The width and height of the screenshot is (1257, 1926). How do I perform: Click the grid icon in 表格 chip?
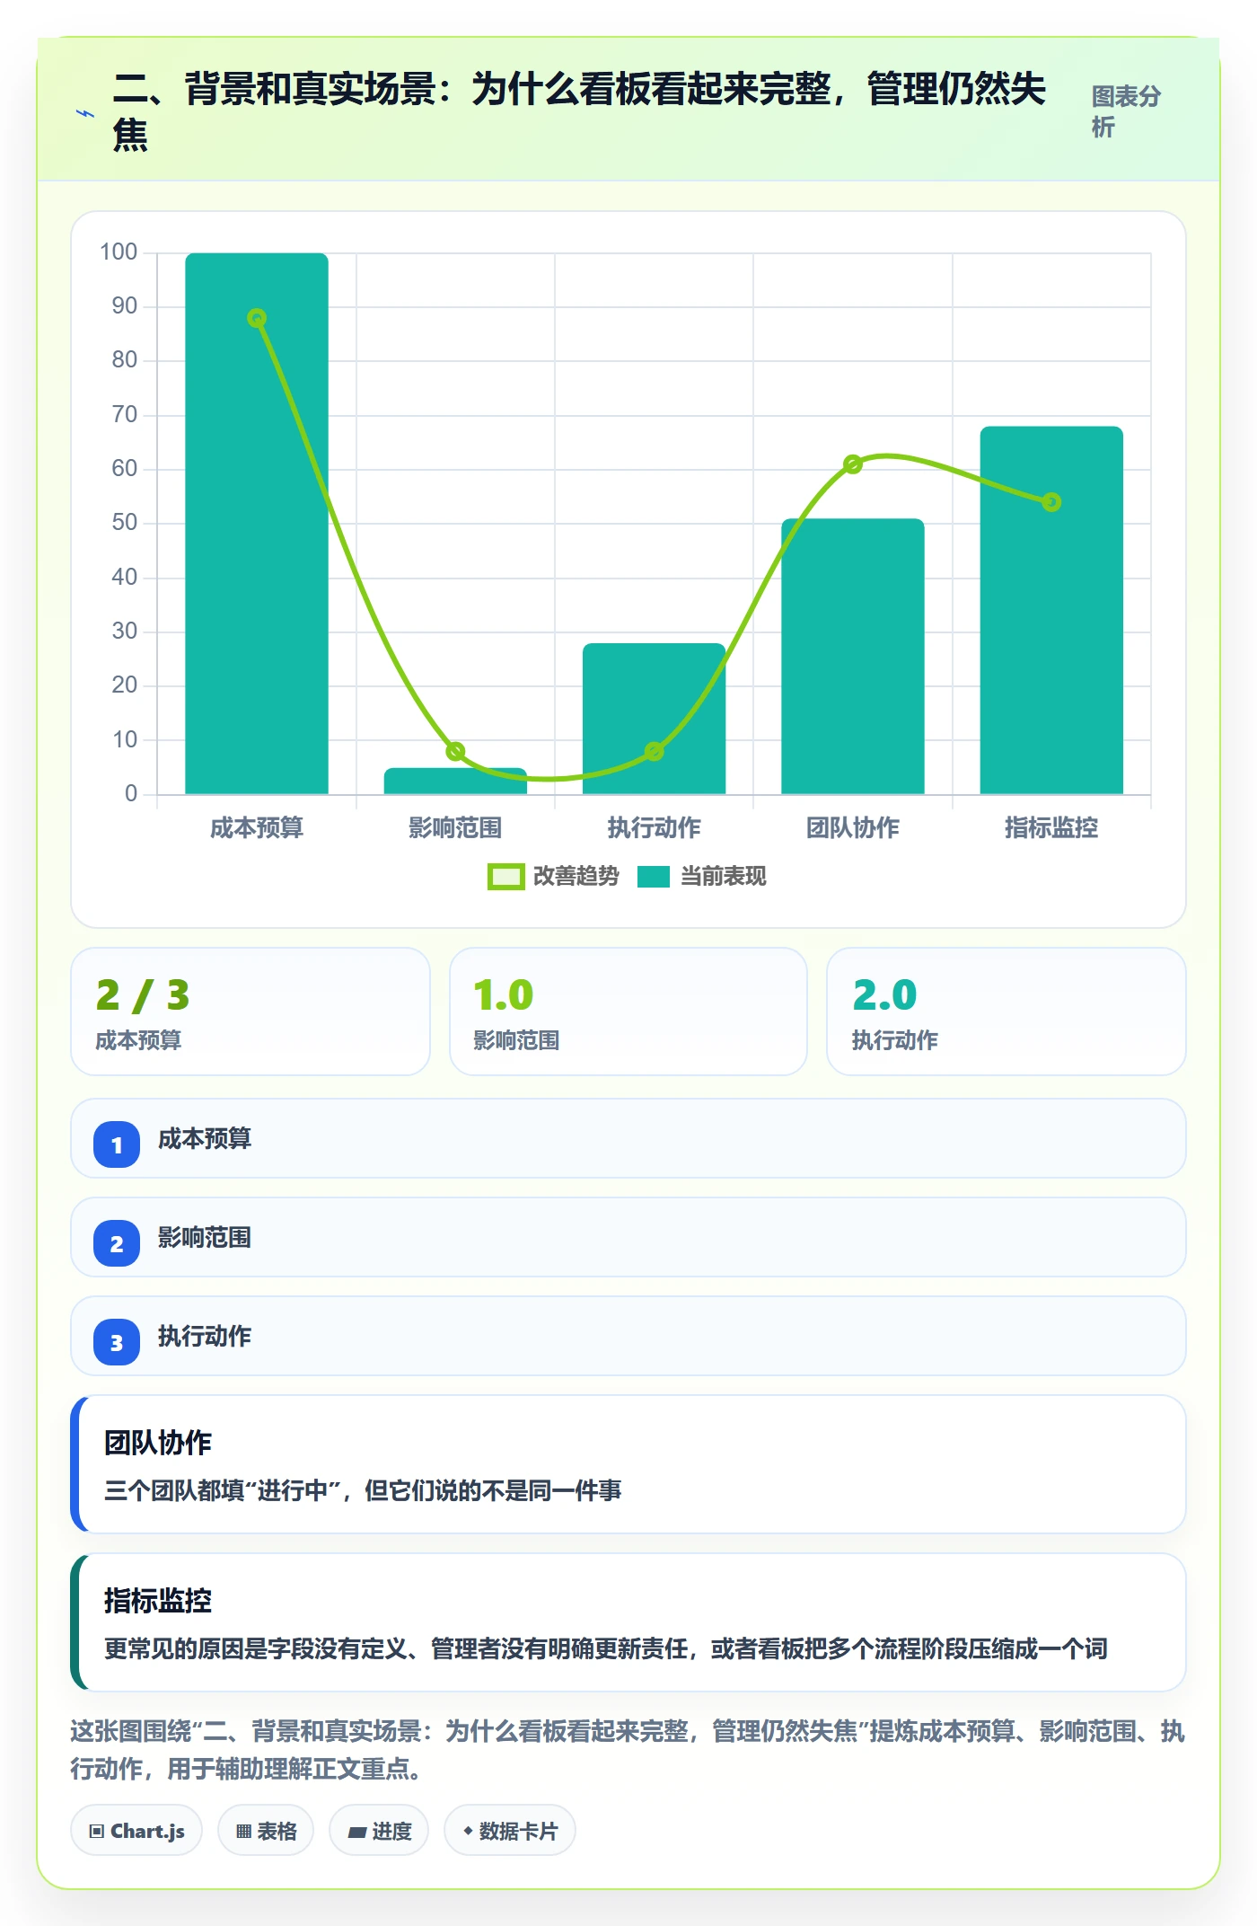[243, 1832]
